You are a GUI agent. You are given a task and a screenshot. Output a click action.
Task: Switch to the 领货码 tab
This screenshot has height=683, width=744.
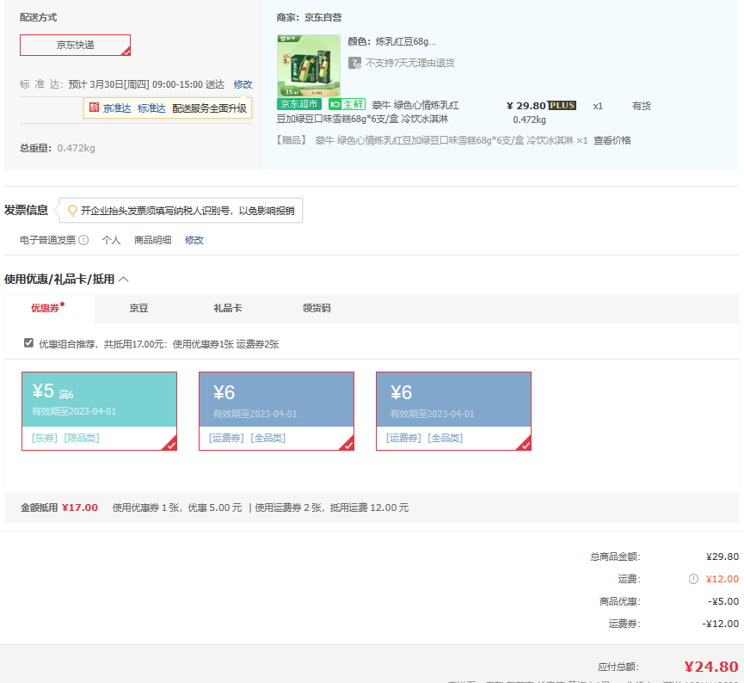(317, 308)
